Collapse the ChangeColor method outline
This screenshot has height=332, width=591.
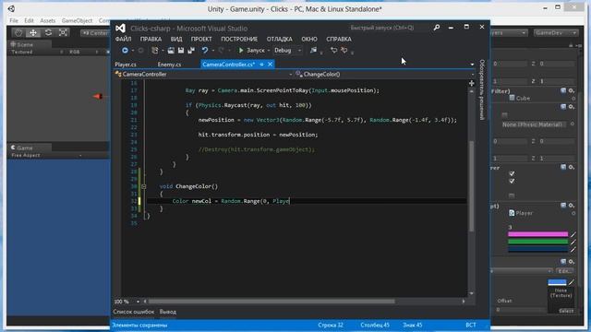click(x=144, y=186)
